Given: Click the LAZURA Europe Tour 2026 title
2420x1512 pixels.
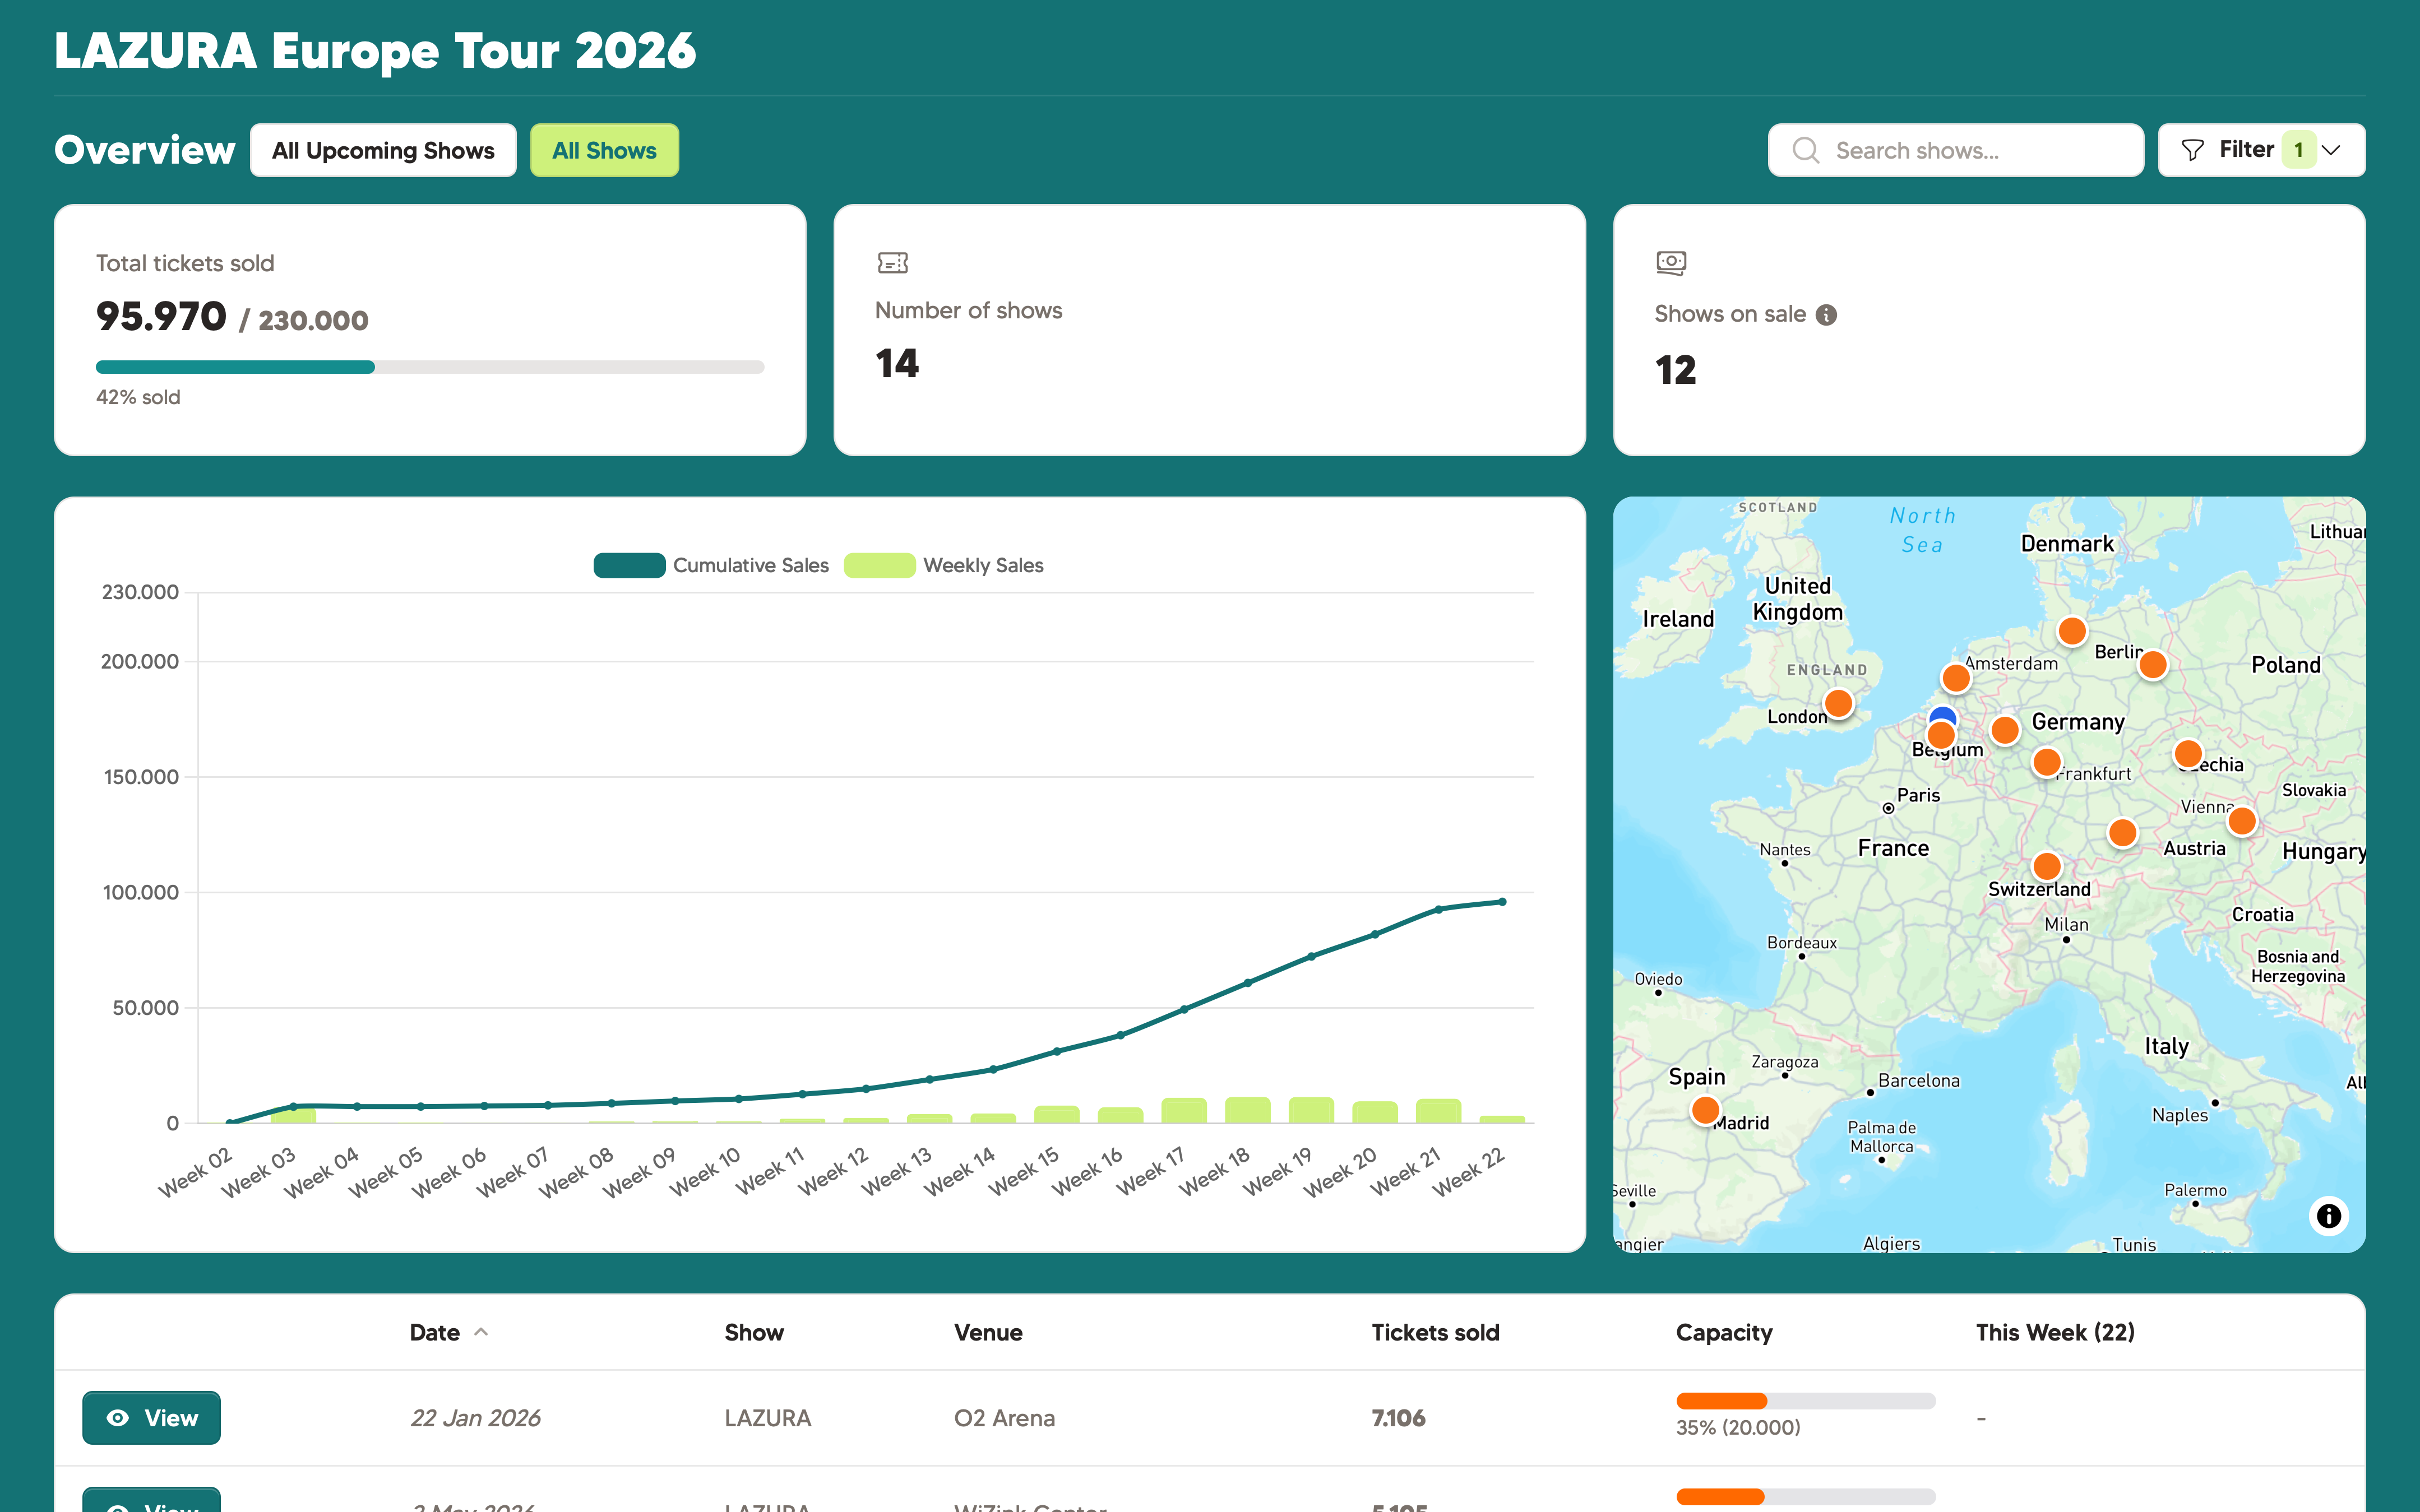Looking at the screenshot, I should click(375, 50).
